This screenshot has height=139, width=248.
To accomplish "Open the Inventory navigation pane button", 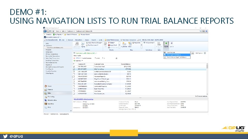I will coord(58,104).
